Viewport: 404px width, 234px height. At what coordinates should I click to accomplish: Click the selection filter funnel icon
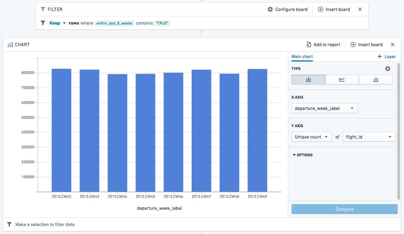9,225
